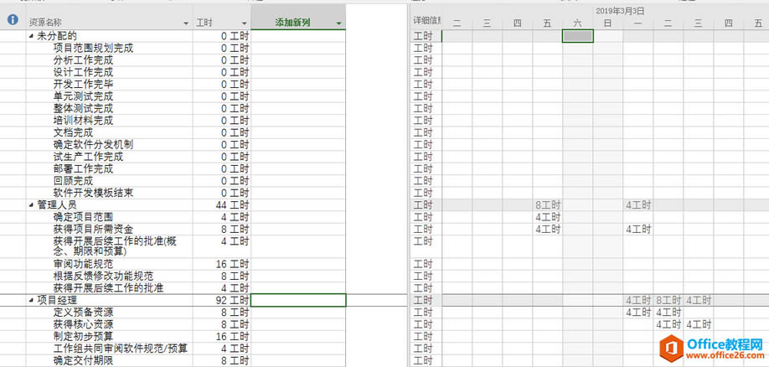This screenshot has width=769, height=367.
Task: Click the info indicator column header icon
Action: click(13, 19)
